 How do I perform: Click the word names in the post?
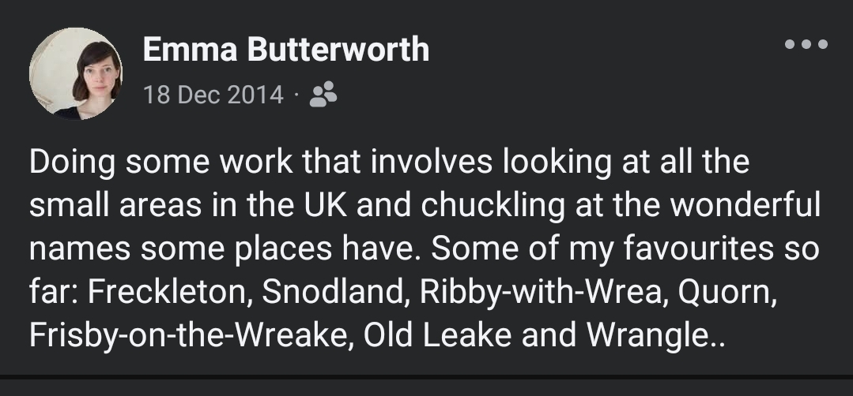76,249
